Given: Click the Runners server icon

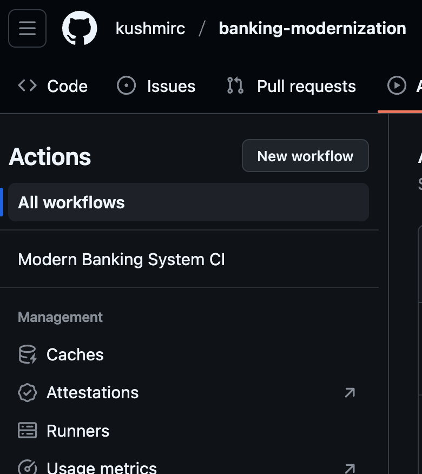Looking at the screenshot, I should (x=28, y=430).
